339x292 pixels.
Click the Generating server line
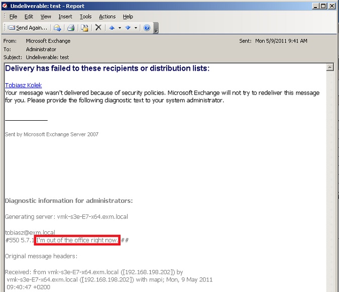[x=66, y=217]
